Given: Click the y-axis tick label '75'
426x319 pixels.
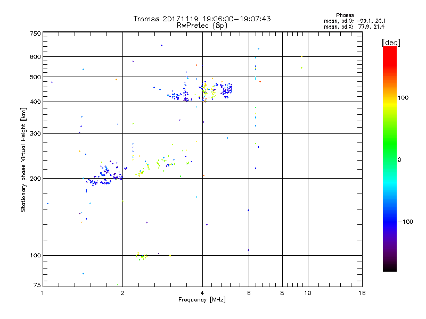Looking at the screenshot, I should coord(37,285).
